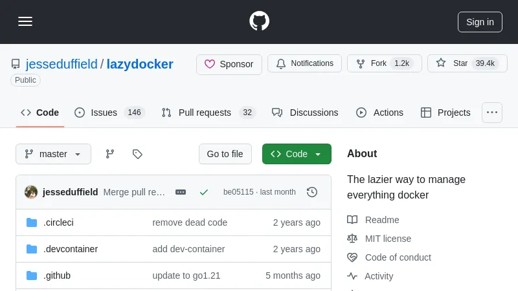View commit history clock icon
Viewport: 518px width, 291px height.
[x=312, y=192]
